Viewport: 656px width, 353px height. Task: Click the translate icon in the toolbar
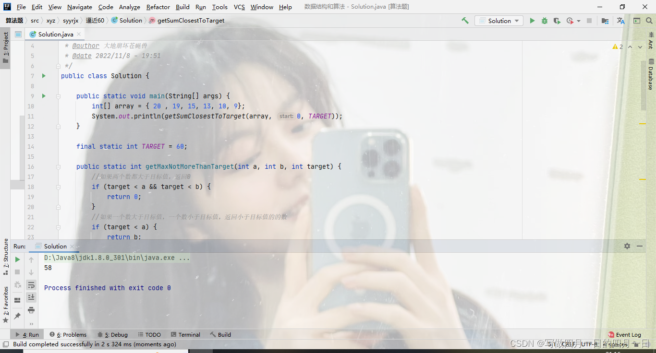click(621, 21)
